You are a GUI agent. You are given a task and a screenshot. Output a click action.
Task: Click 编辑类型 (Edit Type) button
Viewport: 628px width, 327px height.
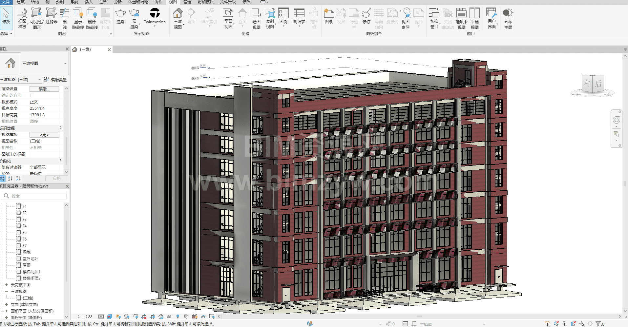tap(55, 80)
